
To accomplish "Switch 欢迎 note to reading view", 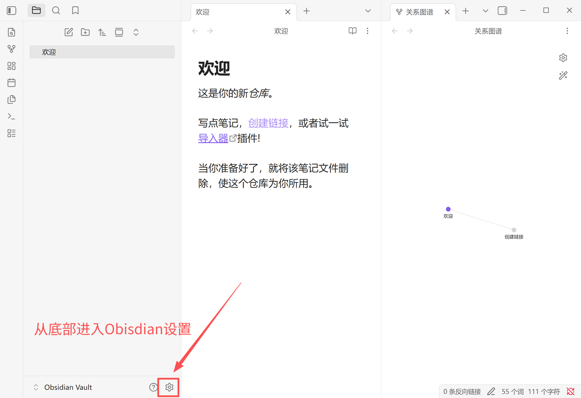I will click(352, 31).
